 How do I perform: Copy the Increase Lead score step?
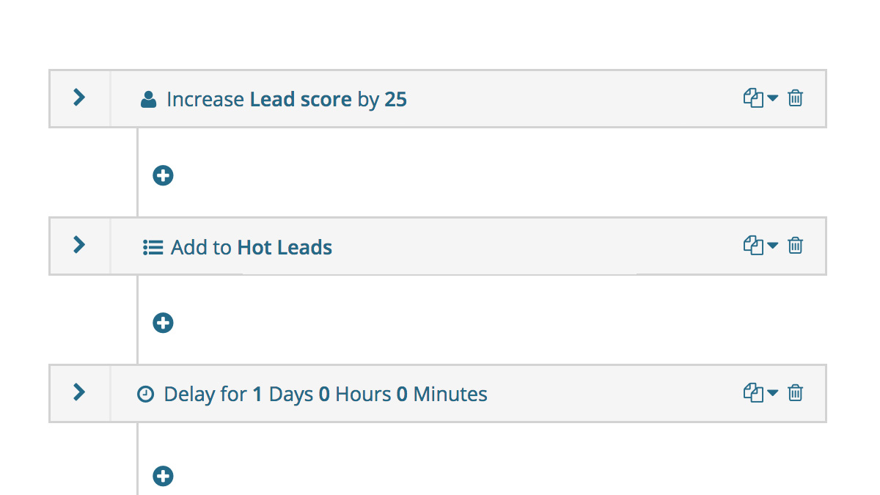[x=753, y=98]
